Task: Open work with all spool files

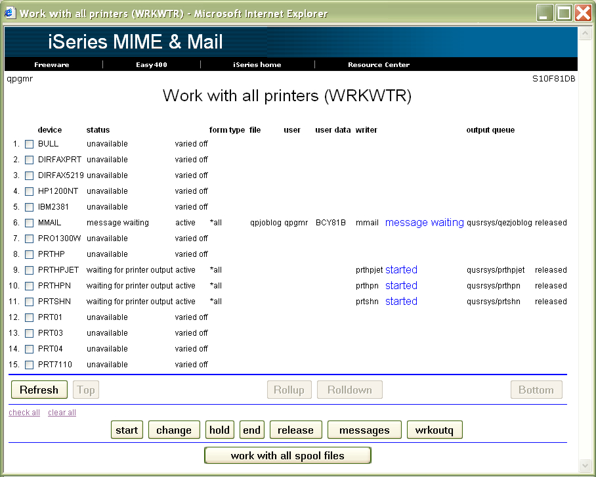Action: [287, 455]
